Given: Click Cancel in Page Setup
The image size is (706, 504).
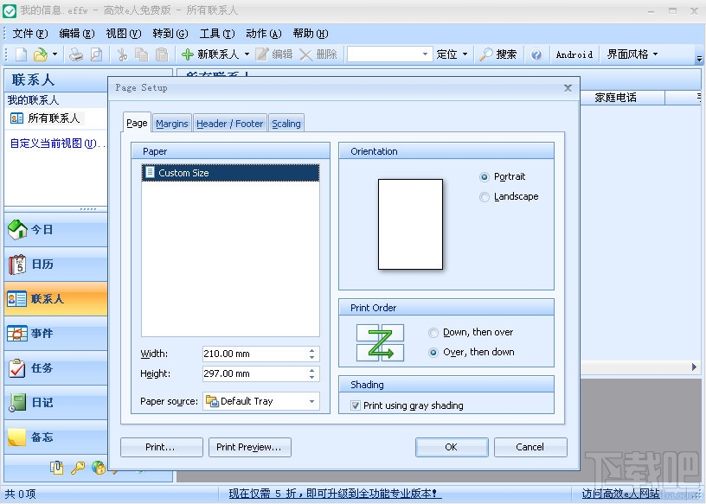Looking at the screenshot, I should (530, 447).
